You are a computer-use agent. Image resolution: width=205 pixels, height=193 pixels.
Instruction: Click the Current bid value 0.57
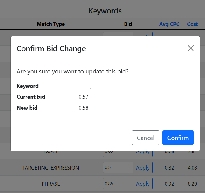(x=84, y=97)
